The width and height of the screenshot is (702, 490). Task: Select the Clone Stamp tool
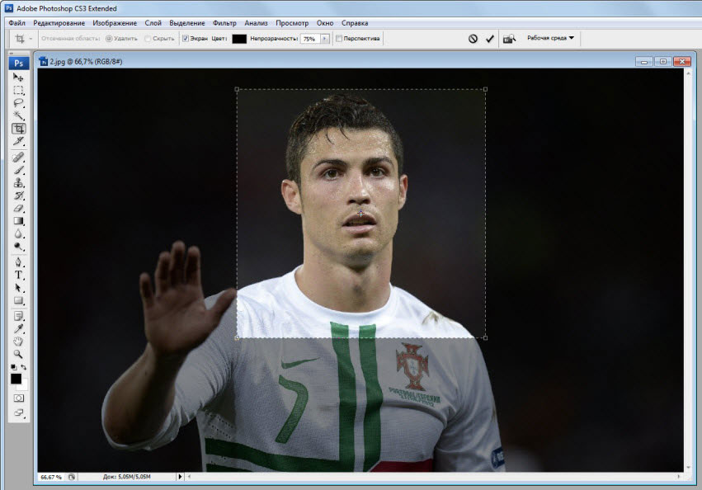coord(18,183)
